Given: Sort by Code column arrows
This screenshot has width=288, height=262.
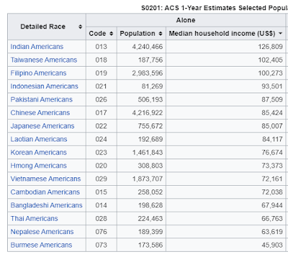Looking at the screenshot, I should pyautogui.click(x=111, y=34).
